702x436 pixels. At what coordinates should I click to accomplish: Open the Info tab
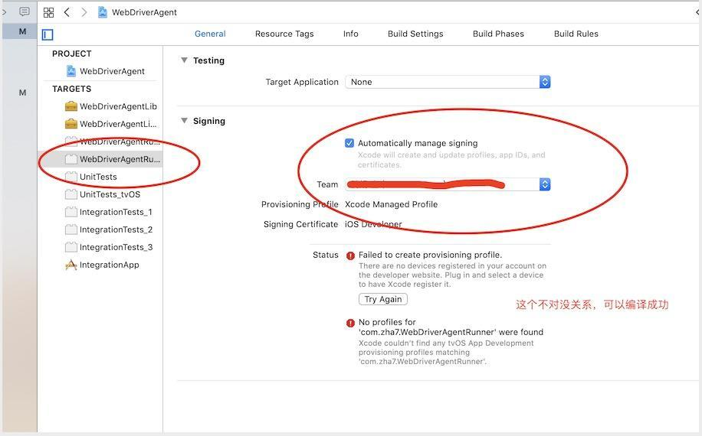coord(350,34)
